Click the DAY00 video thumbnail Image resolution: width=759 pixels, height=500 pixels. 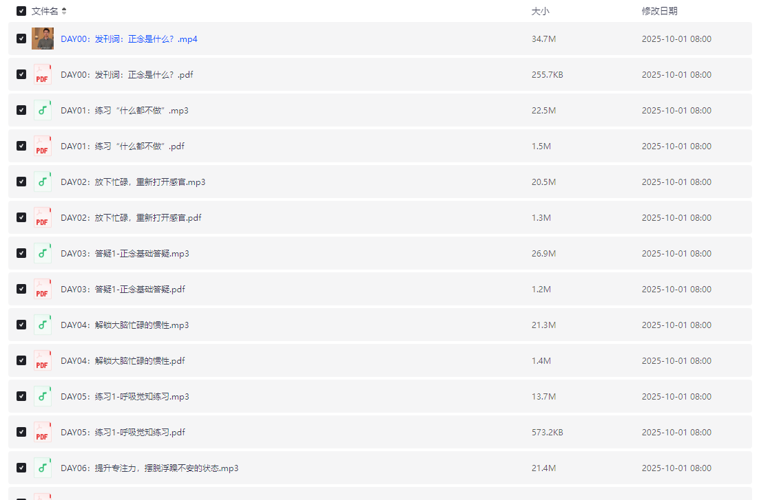(x=42, y=39)
